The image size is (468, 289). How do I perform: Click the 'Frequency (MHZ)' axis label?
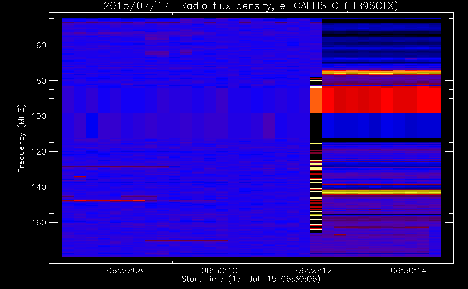[x=21, y=139]
